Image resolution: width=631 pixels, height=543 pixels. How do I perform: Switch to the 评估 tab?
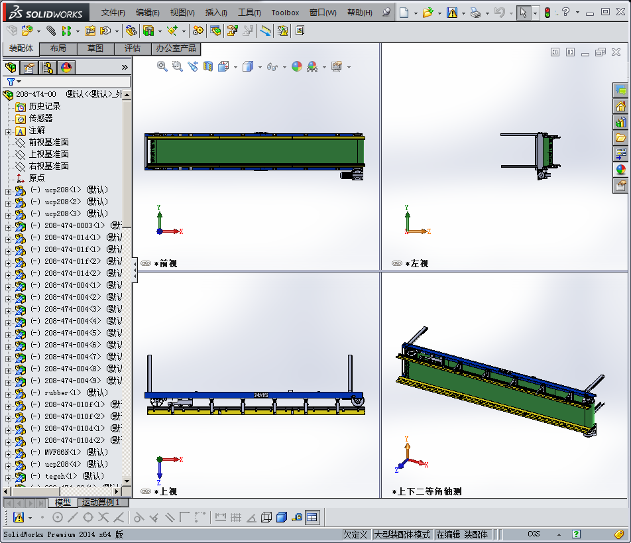pyautogui.click(x=133, y=48)
